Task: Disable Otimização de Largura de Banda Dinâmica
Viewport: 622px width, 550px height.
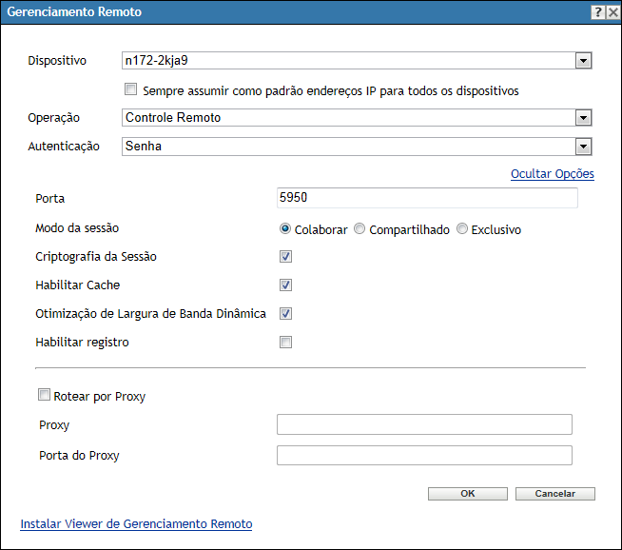Action: click(x=285, y=314)
